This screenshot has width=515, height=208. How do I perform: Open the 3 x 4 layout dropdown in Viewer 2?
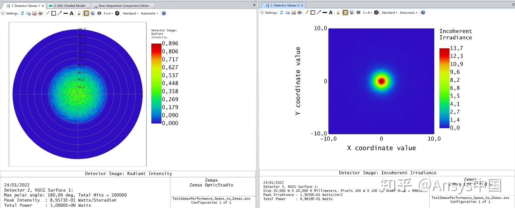[367, 12]
